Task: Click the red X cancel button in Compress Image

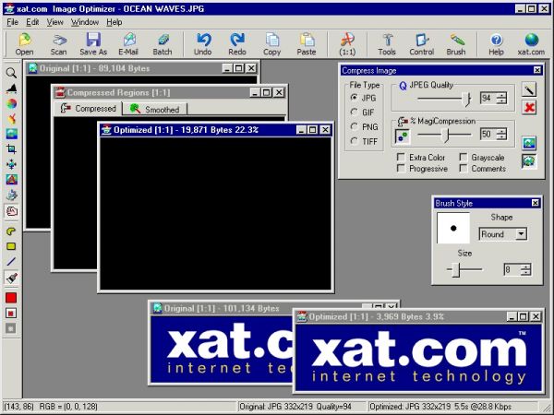Action: pyautogui.click(x=529, y=107)
